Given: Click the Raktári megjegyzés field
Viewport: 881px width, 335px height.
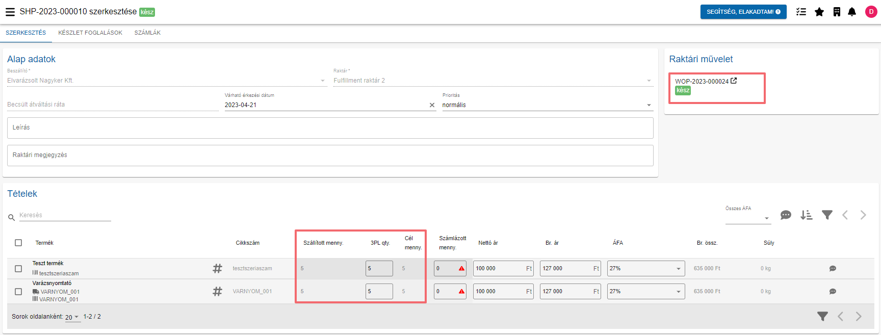Looking at the screenshot, I should (330, 156).
